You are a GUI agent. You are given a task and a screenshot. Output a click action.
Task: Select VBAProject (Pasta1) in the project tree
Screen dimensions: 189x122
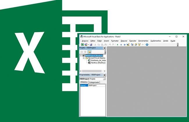click(94, 56)
